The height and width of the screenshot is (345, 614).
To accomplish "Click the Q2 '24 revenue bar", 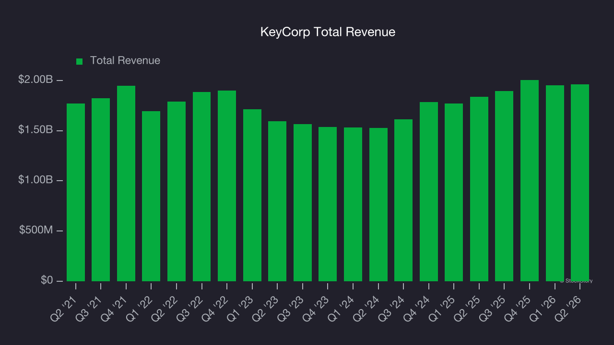I will 378,205.
